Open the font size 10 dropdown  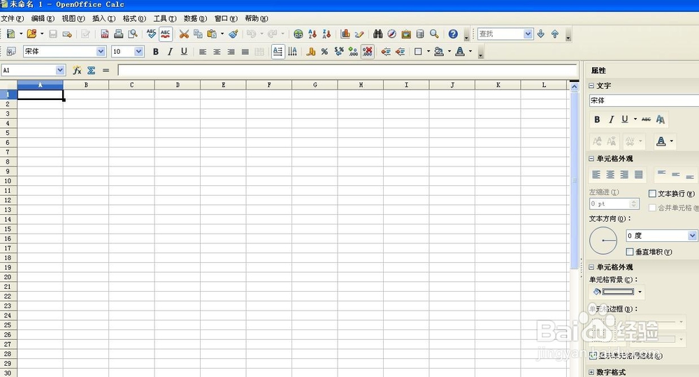click(x=138, y=52)
